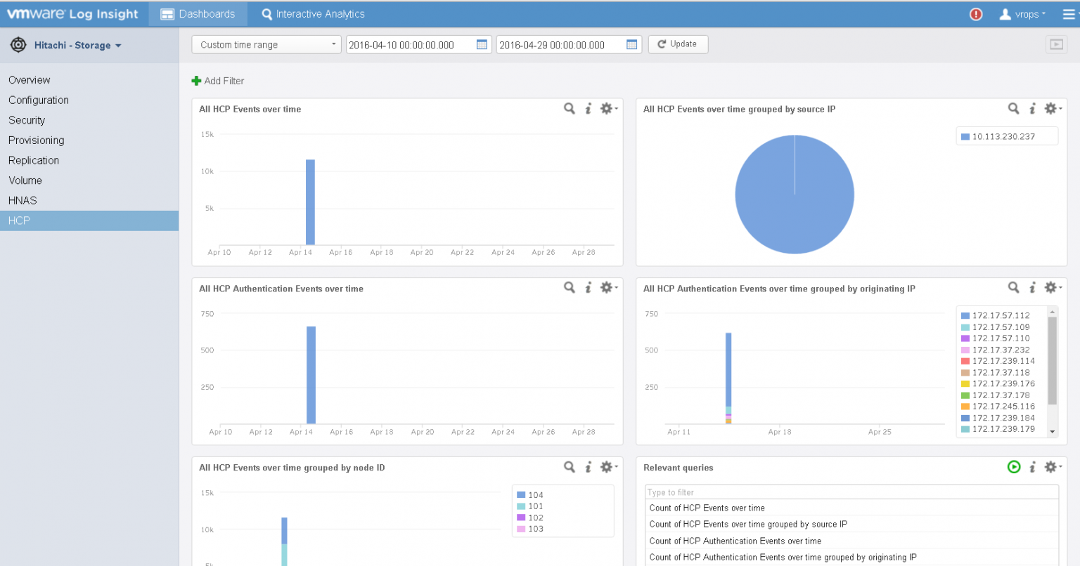Select Configuration in the sidebar
Screen dimensions: 1080x566
tap(89, 100)
